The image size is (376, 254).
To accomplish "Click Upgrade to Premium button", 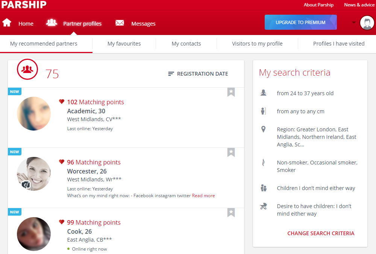I will tap(301, 22).
